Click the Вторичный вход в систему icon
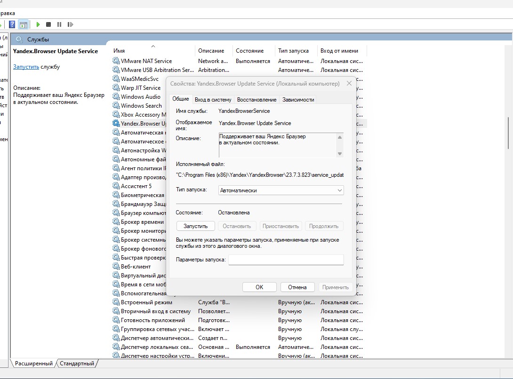Screen dimensions: 513x379 coord(116,311)
